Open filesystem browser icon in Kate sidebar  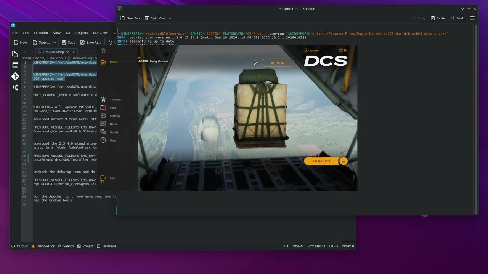(x=15, y=65)
